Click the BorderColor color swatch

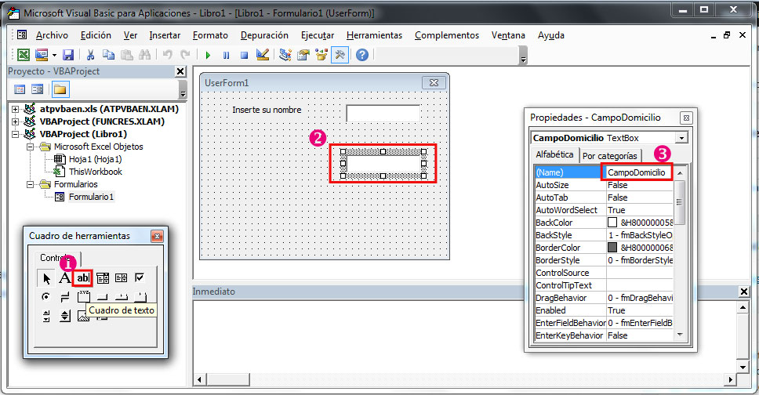[612, 248]
